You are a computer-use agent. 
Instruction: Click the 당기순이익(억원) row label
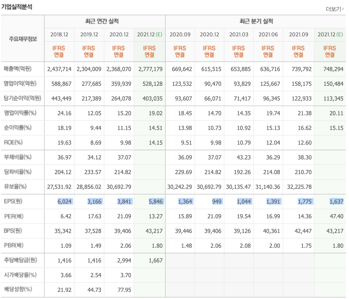coord(23,98)
